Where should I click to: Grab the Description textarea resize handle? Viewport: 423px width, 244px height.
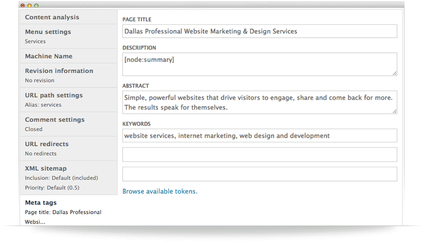coord(394,74)
